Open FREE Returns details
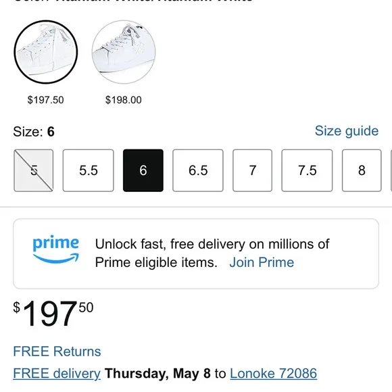Viewport: 392px width, 392px height. [57, 351]
